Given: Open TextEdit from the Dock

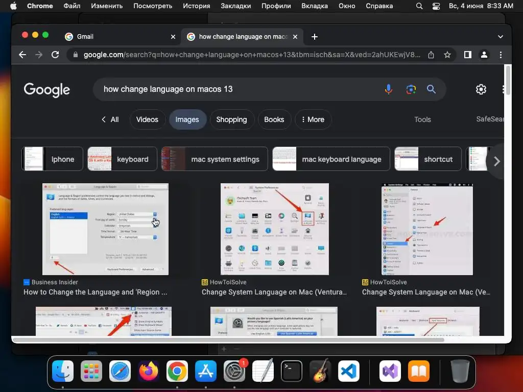Looking at the screenshot, I should pos(263,371).
